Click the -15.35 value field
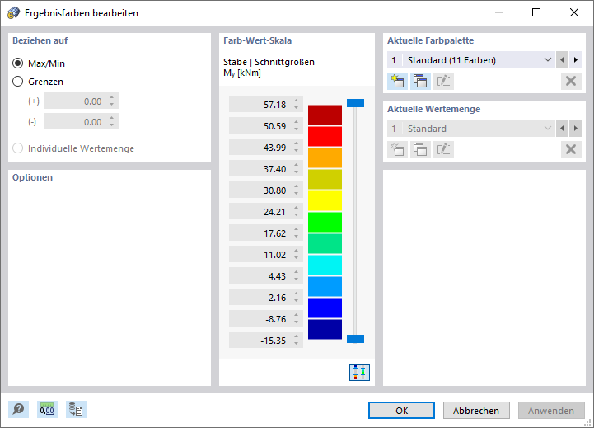This screenshot has height=428, width=594. (259, 341)
